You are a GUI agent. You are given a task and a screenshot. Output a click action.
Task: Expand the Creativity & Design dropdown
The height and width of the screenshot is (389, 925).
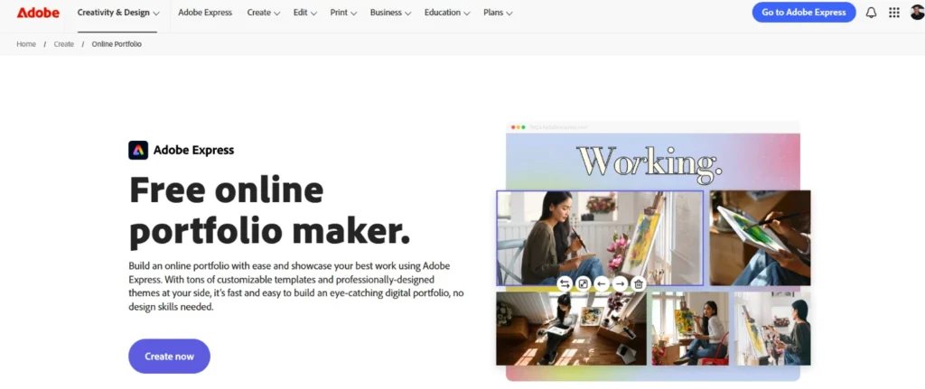click(118, 13)
